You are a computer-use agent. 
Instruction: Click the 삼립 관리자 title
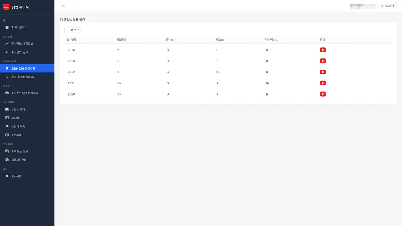click(20, 7)
